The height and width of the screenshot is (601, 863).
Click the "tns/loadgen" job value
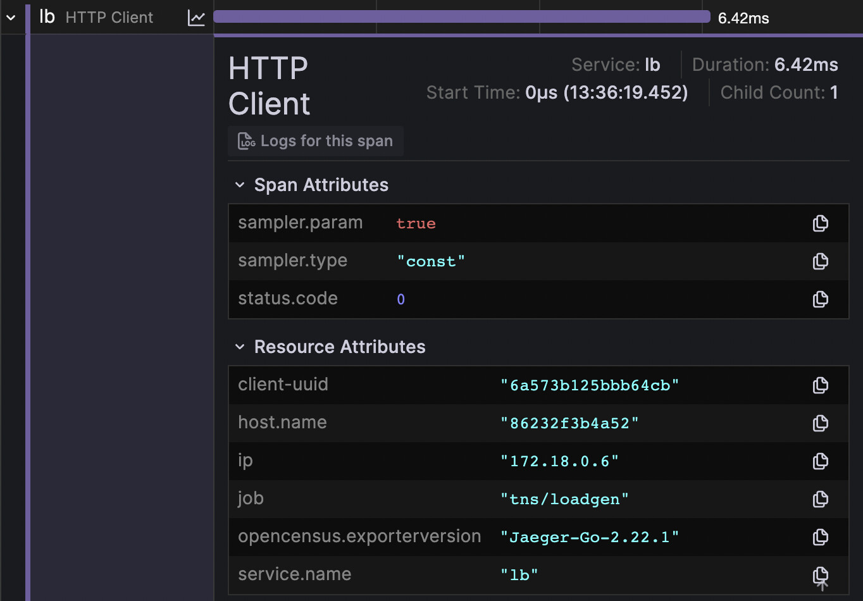click(x=564, y=499)
